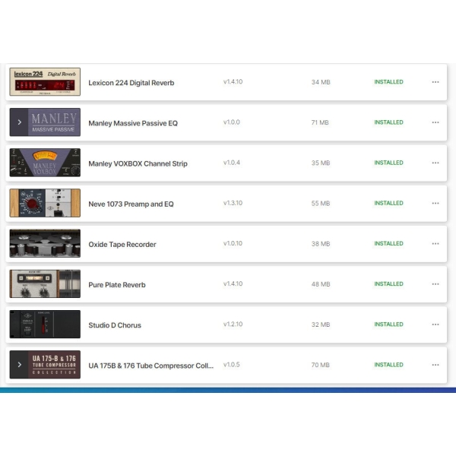Click the 38 MB size of Oxide Tape Recorder
The image size is (456, 456).
tap(321, 244)
